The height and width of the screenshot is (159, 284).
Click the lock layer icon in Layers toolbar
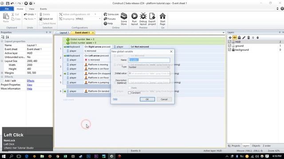[x=239, y=38]
